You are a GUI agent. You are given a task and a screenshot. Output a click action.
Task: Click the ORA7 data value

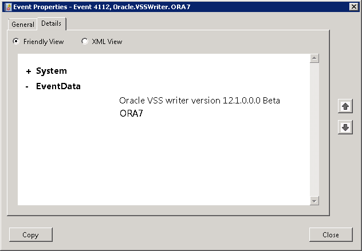tap(131, 113)
